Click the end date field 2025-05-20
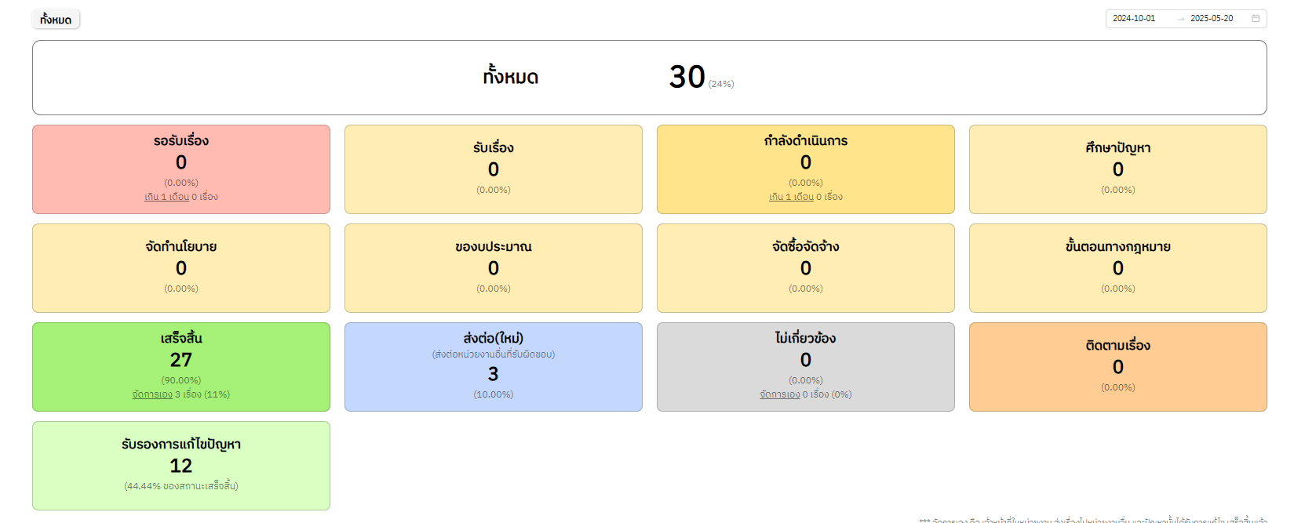 [1212, 18]
